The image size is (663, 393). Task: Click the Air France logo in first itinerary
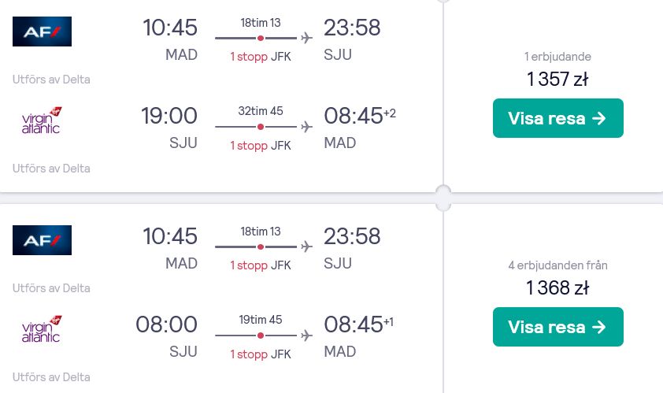coord(42,32)
